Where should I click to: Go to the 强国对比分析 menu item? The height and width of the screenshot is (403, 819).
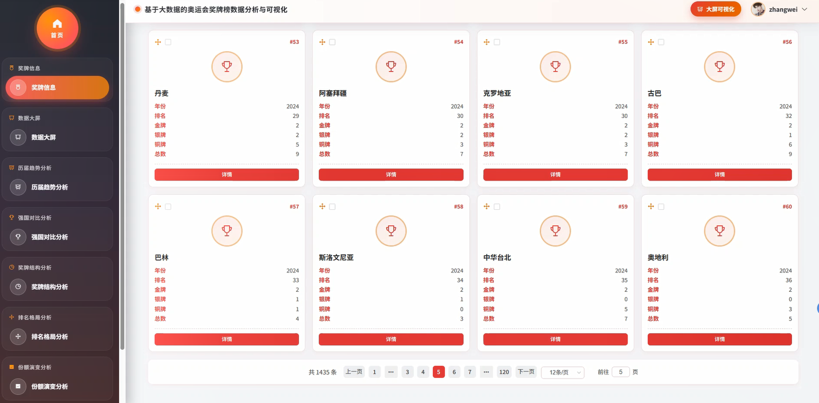[57, 237]
